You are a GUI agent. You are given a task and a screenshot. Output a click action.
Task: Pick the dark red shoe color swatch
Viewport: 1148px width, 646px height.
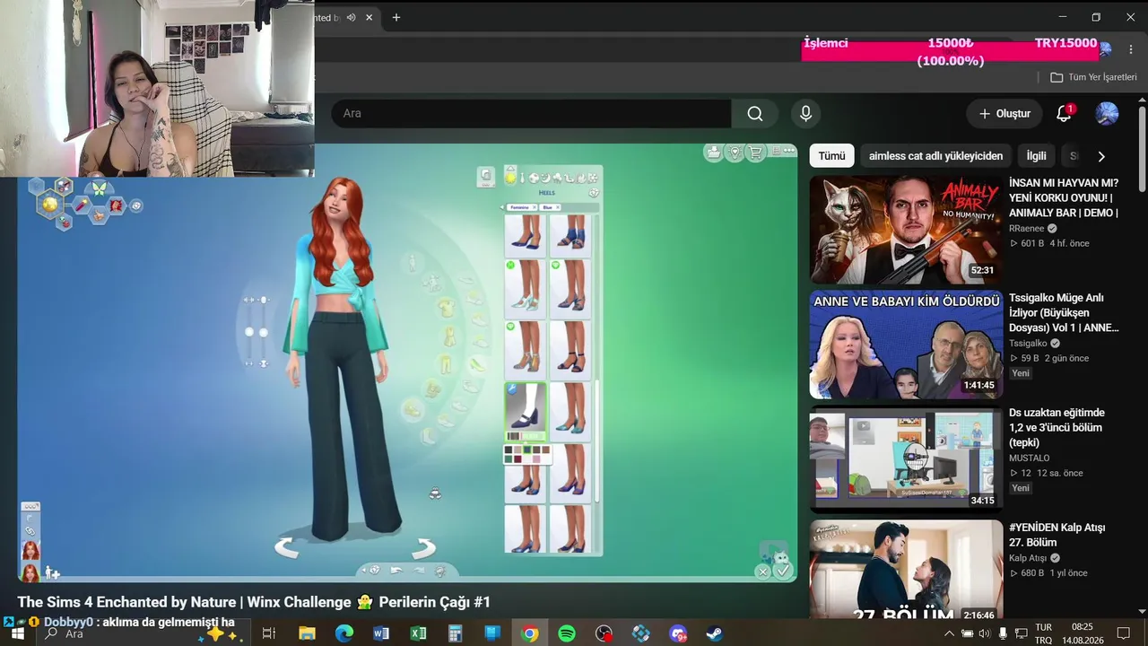pyautogui.click(x=518, y=459)
